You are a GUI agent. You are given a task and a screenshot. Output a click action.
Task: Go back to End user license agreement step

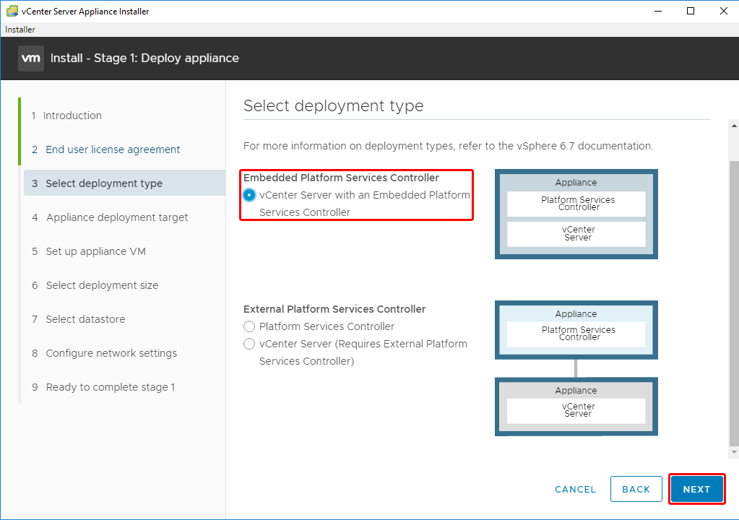(x=113, y=149)
